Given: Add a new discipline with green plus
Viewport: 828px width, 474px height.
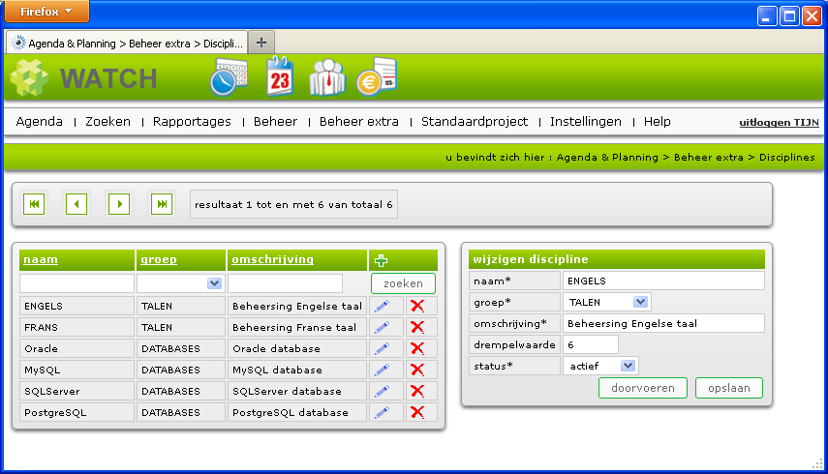Looking at the screenshot, I should tap(381, 260).
